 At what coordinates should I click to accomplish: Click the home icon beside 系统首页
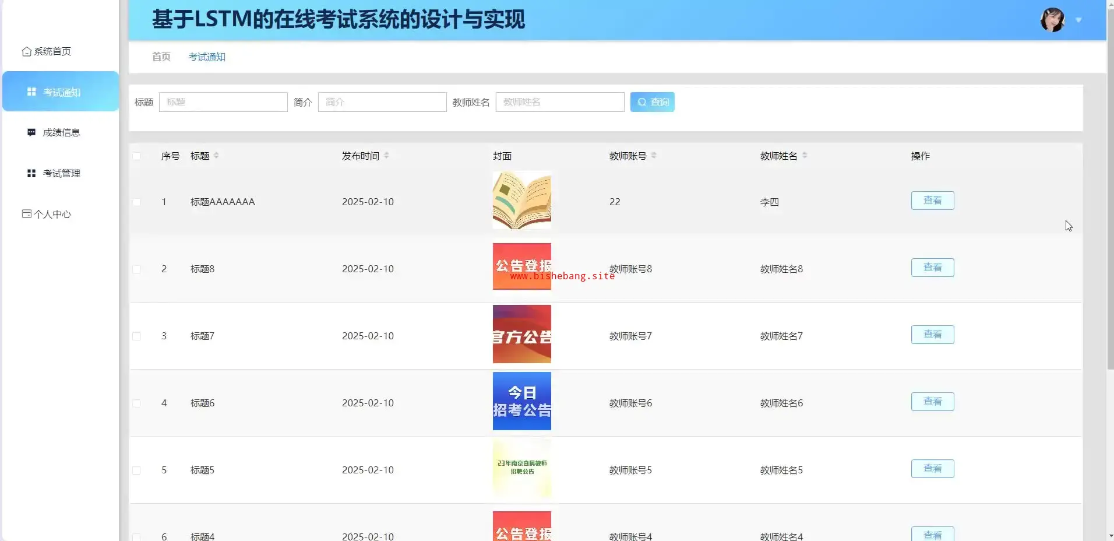tap(26, 51)
